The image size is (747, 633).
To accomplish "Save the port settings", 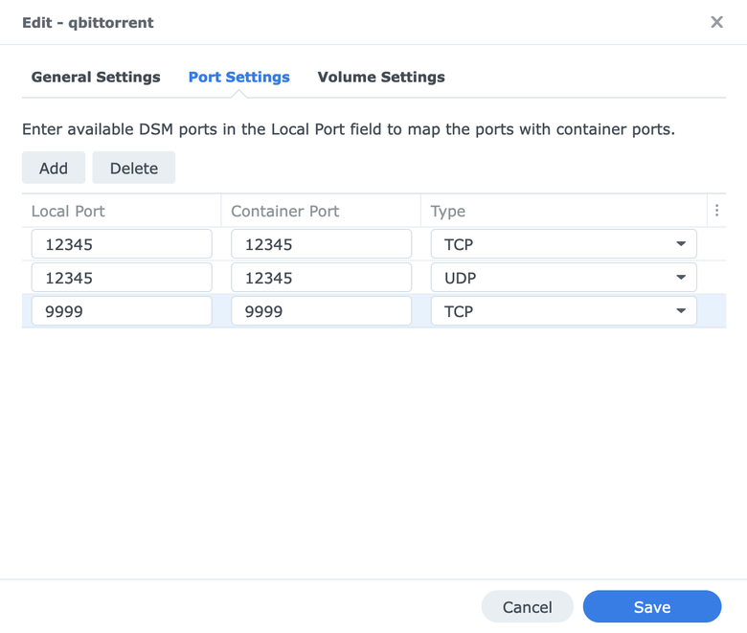I will pos(652,606).
